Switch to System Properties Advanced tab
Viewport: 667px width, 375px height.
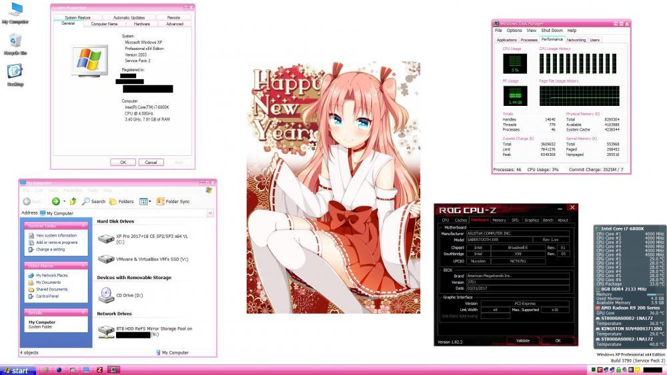pos(174,24)
